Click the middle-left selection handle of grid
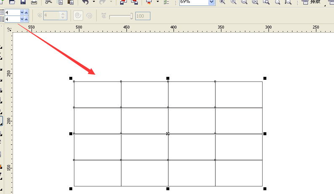Screen dimensions: 334x194 tap(71, 134)
